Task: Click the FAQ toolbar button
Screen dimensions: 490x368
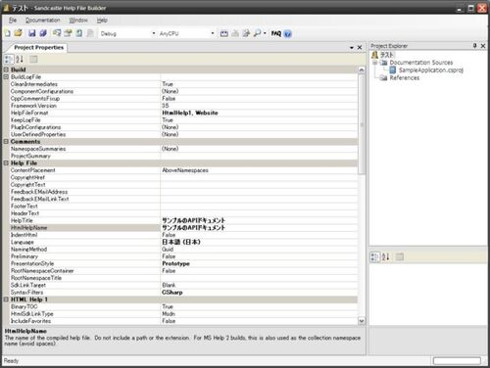Action: (276, 33)
